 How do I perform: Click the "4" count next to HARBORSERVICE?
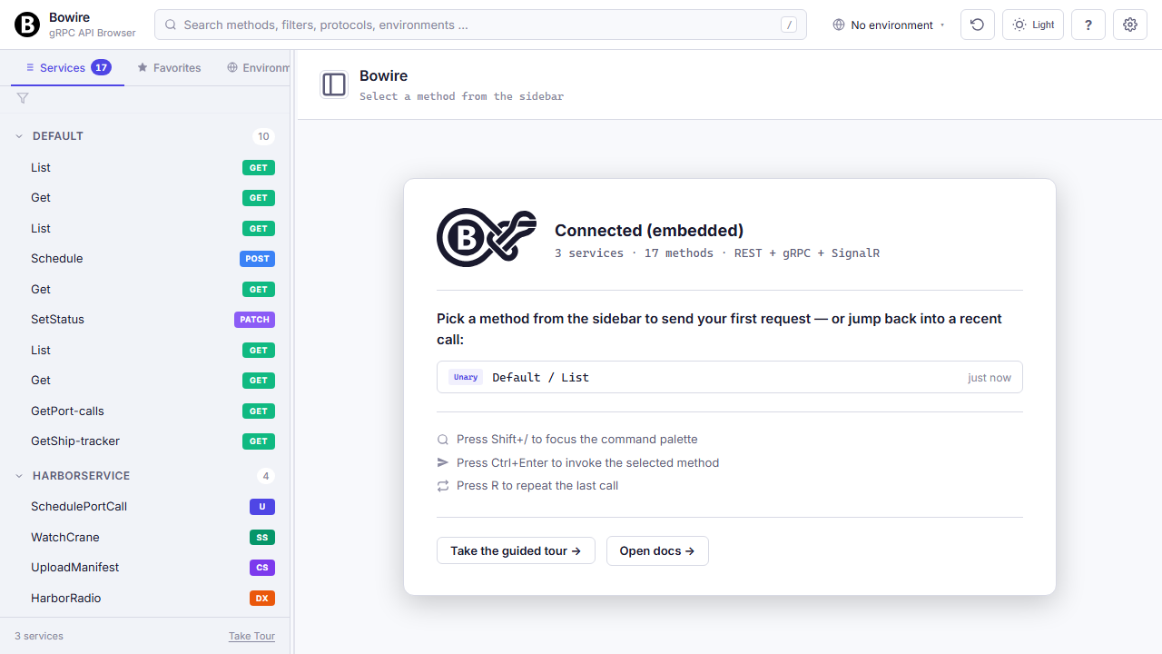tap(265, 476)
